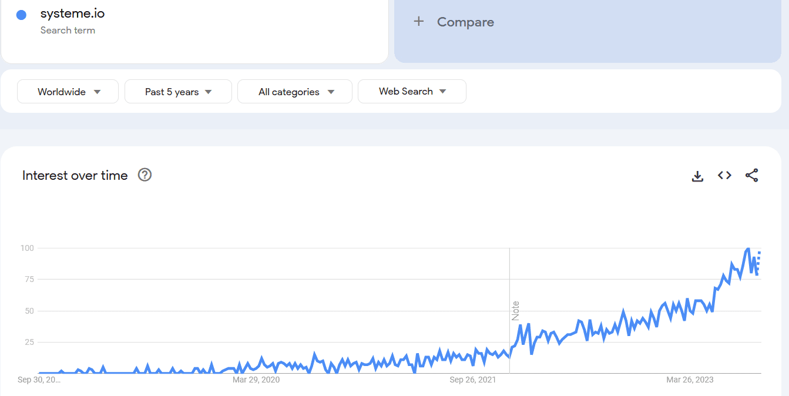Click the Note marker on the chart
Screen dimensions: 789x396
pyautogui.click(x=515, y=310)
